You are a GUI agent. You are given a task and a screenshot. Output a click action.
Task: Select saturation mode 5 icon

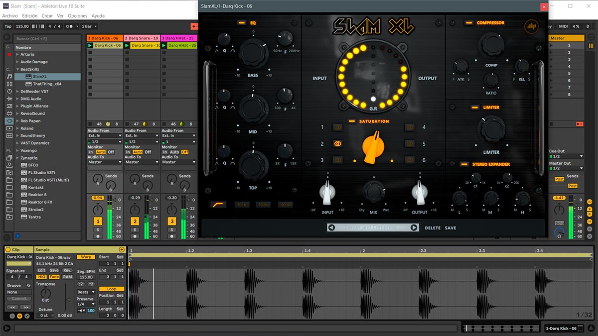[410, 144]
